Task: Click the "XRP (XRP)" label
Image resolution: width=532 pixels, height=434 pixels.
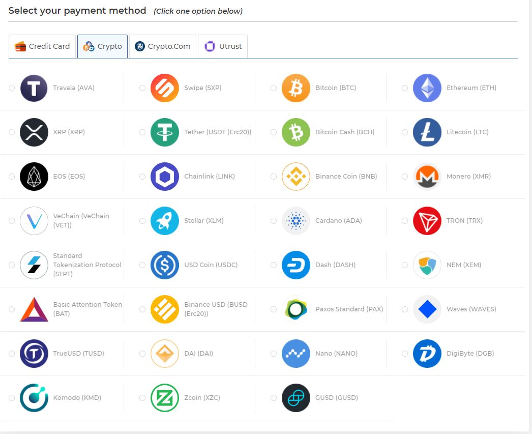Action: click(69, 132)
